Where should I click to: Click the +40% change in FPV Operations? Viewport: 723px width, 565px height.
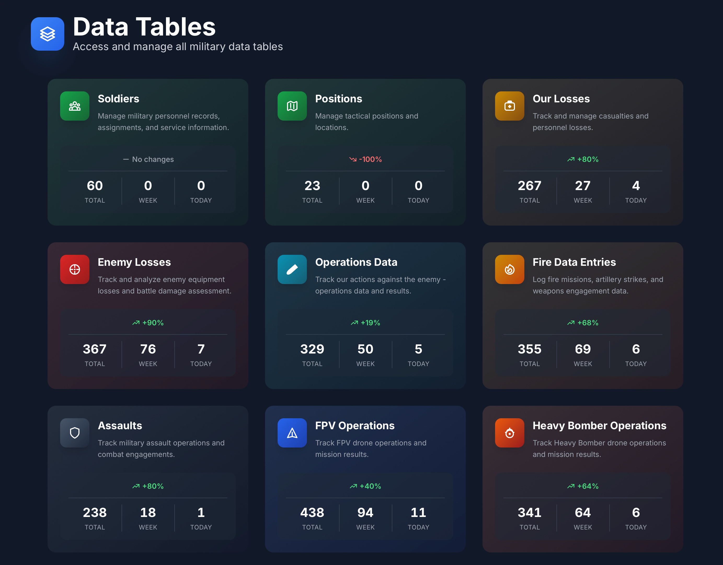370,486
